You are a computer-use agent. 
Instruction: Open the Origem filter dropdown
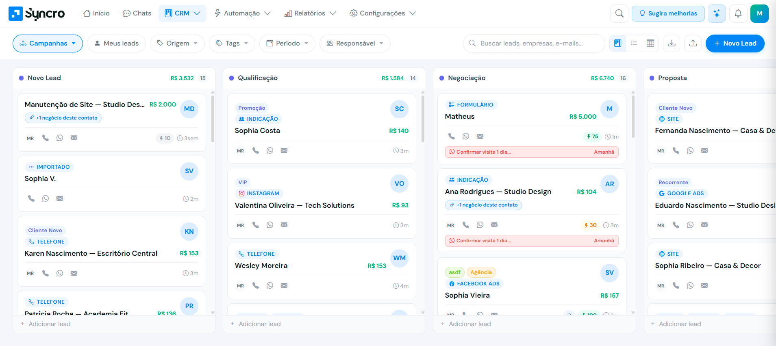tap(177, 44)
